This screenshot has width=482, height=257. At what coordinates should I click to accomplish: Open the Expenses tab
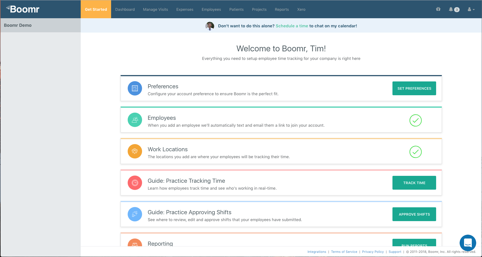click(x=185, y=9)
